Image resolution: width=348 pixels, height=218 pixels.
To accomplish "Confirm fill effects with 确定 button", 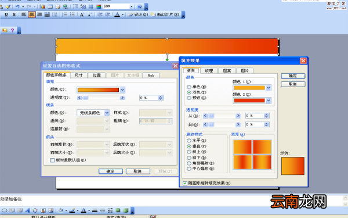I will pyautogui.click(x=293, y=76).
